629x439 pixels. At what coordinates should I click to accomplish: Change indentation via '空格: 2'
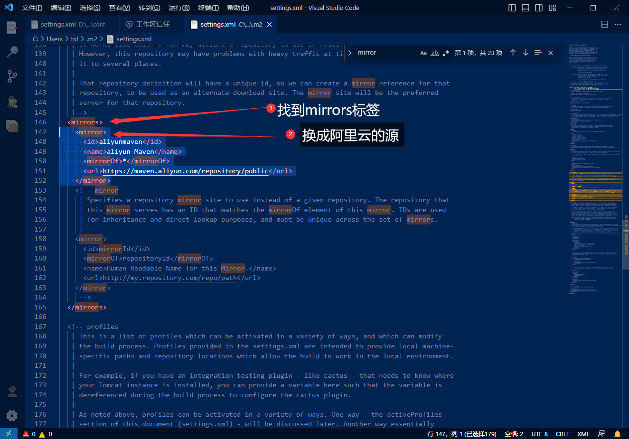(x=514, y=434)
